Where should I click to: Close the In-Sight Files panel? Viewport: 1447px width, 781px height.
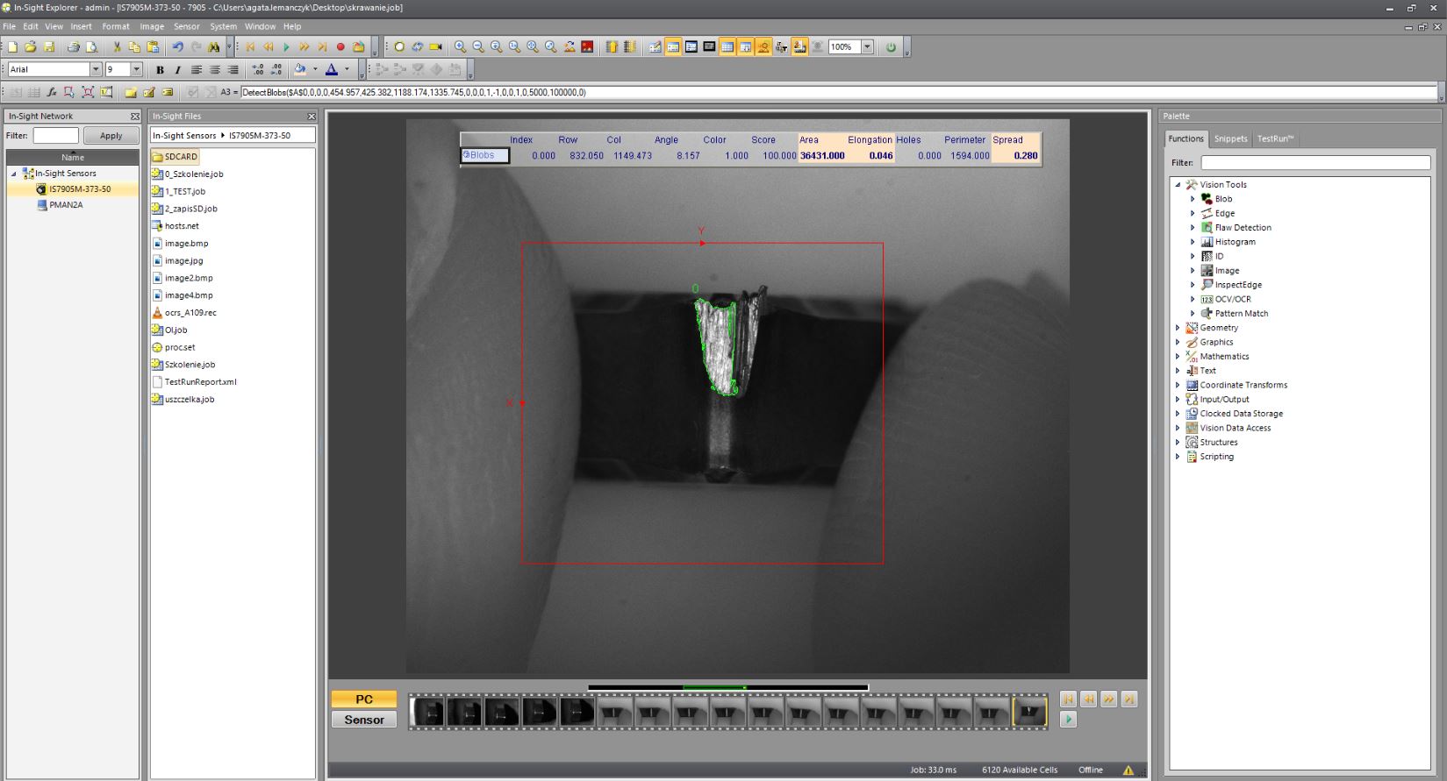pos(312,116)
